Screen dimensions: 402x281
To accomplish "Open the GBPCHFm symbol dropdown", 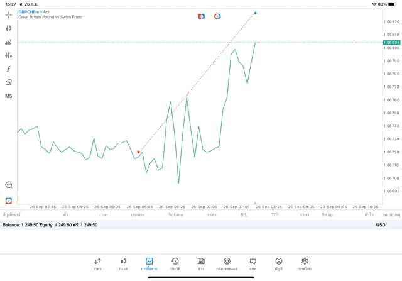I will pos(30,12).
